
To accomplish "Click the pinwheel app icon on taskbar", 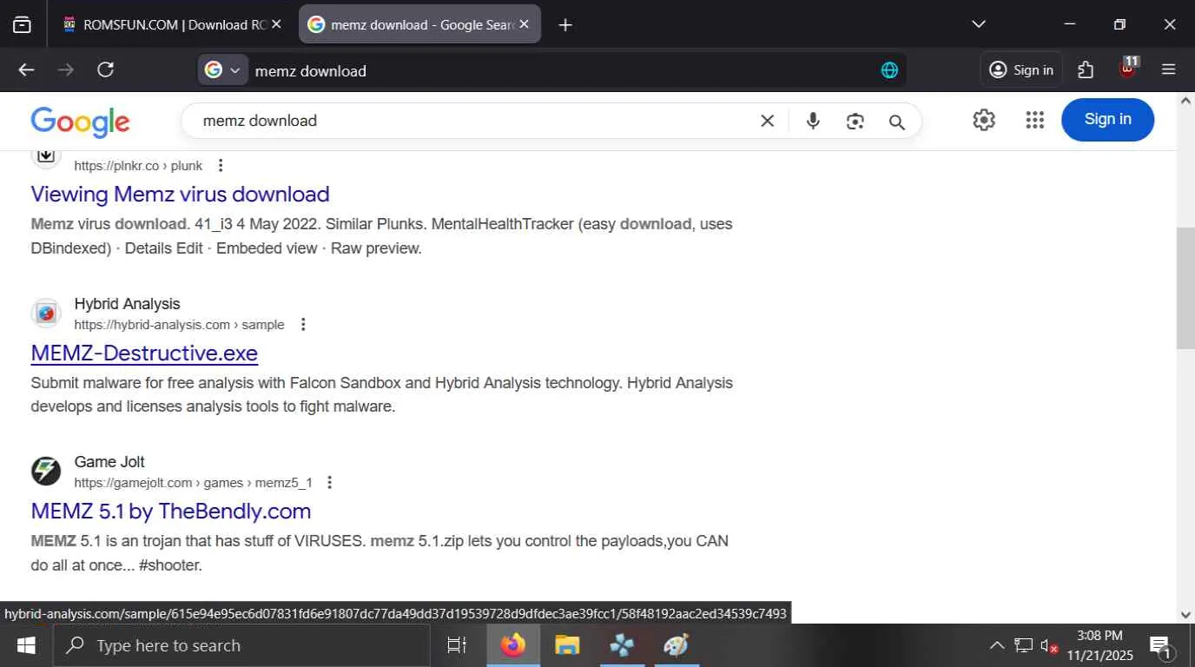I will pyautogui.click(x=622, y=645).
